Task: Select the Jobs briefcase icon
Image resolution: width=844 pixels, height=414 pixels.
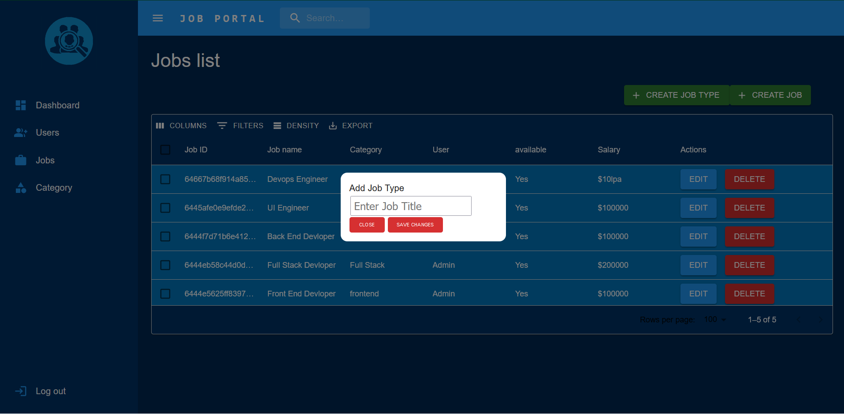Action: 20,160
